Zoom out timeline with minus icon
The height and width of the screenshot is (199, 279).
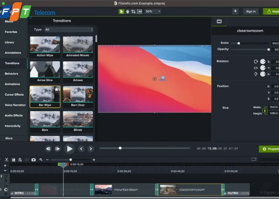(47, 160)
